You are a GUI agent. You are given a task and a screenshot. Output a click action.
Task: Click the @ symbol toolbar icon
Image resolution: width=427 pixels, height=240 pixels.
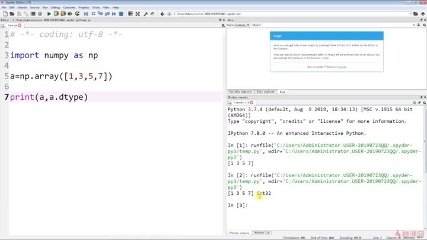click(40, 14)
